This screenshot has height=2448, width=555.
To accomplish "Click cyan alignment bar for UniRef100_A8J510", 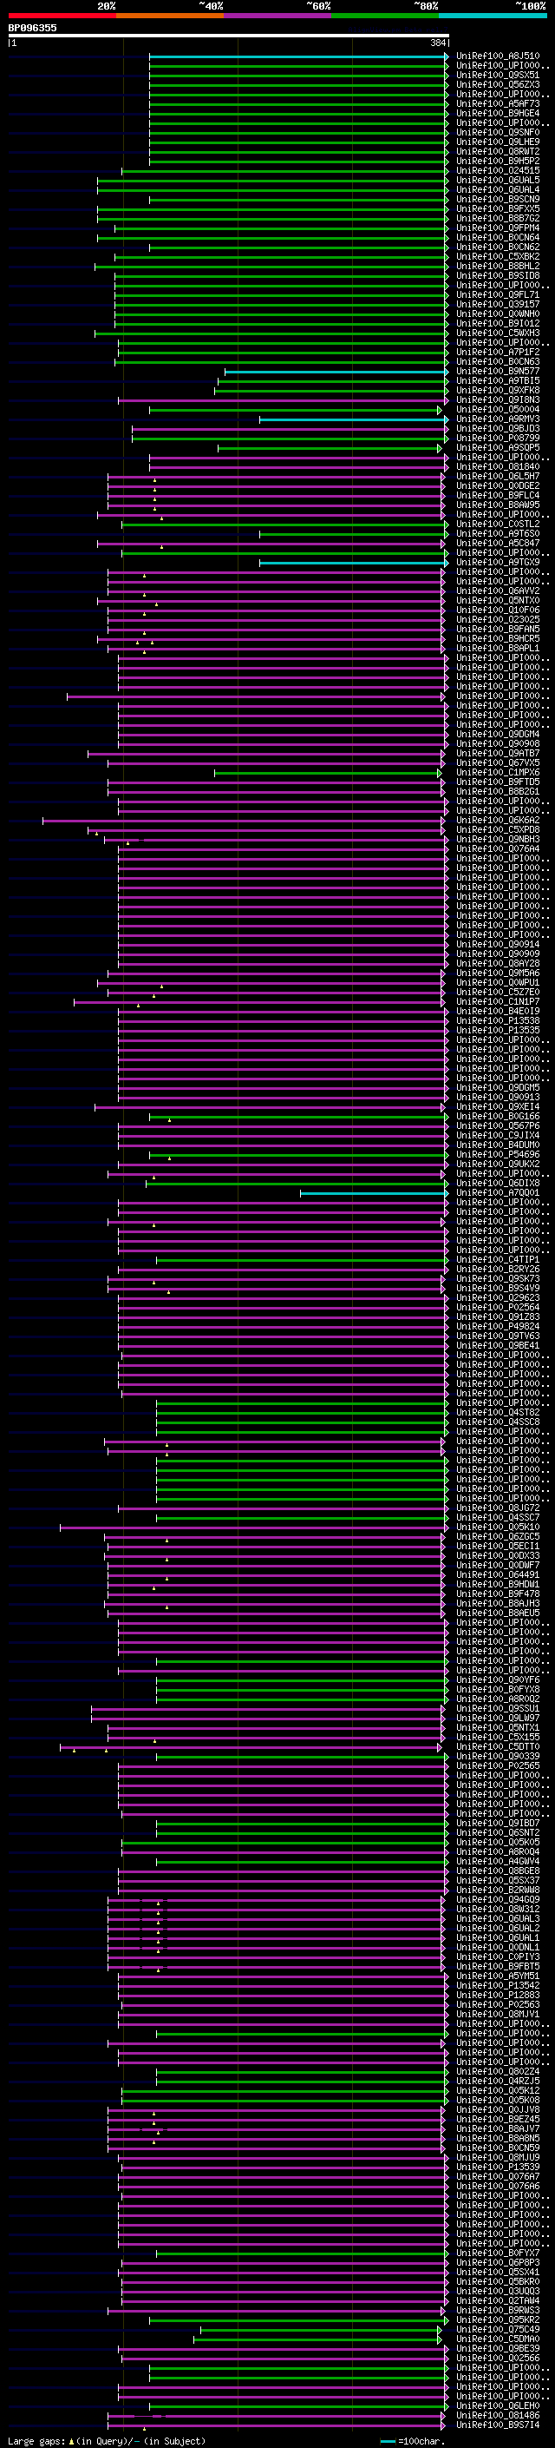I will [298, 56].
